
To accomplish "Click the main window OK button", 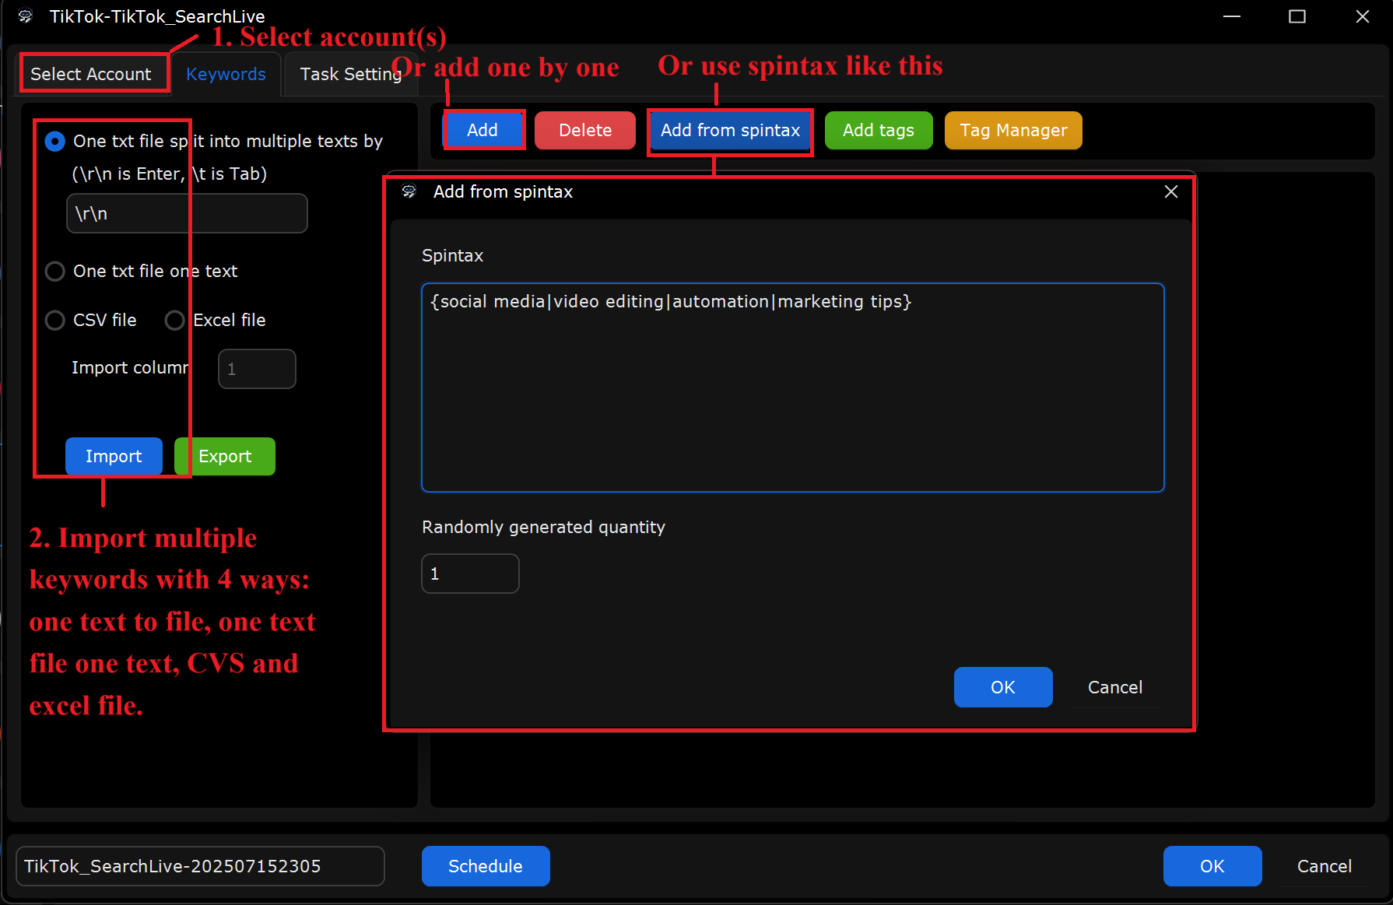I will [1212, 866].
